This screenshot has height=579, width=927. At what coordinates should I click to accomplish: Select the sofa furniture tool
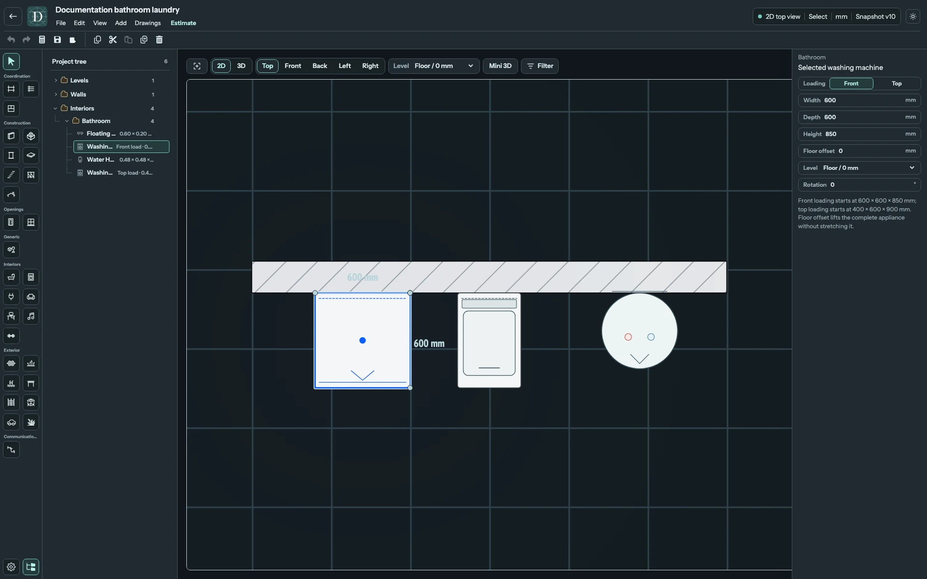pos(31,297)
